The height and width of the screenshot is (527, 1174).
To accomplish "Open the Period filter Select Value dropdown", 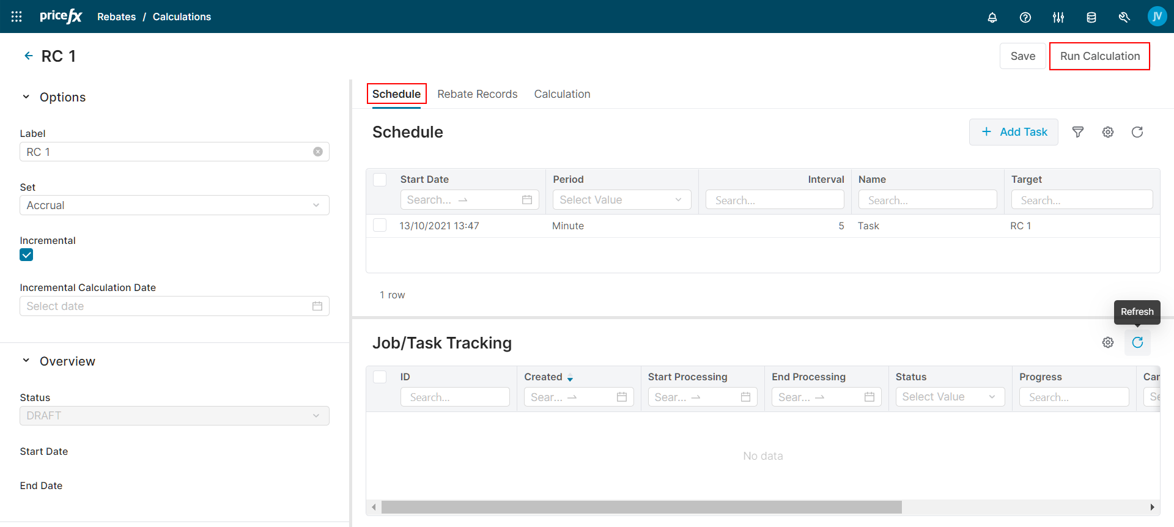I will pyautogui.click(x=621, y=200).
